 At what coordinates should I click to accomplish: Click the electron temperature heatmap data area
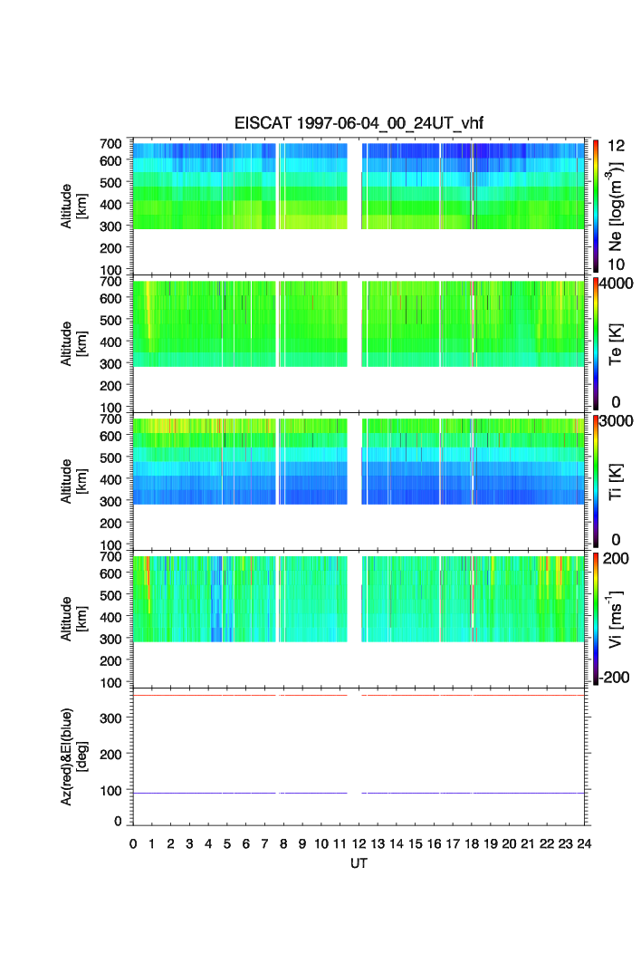(x=359, y=323)
